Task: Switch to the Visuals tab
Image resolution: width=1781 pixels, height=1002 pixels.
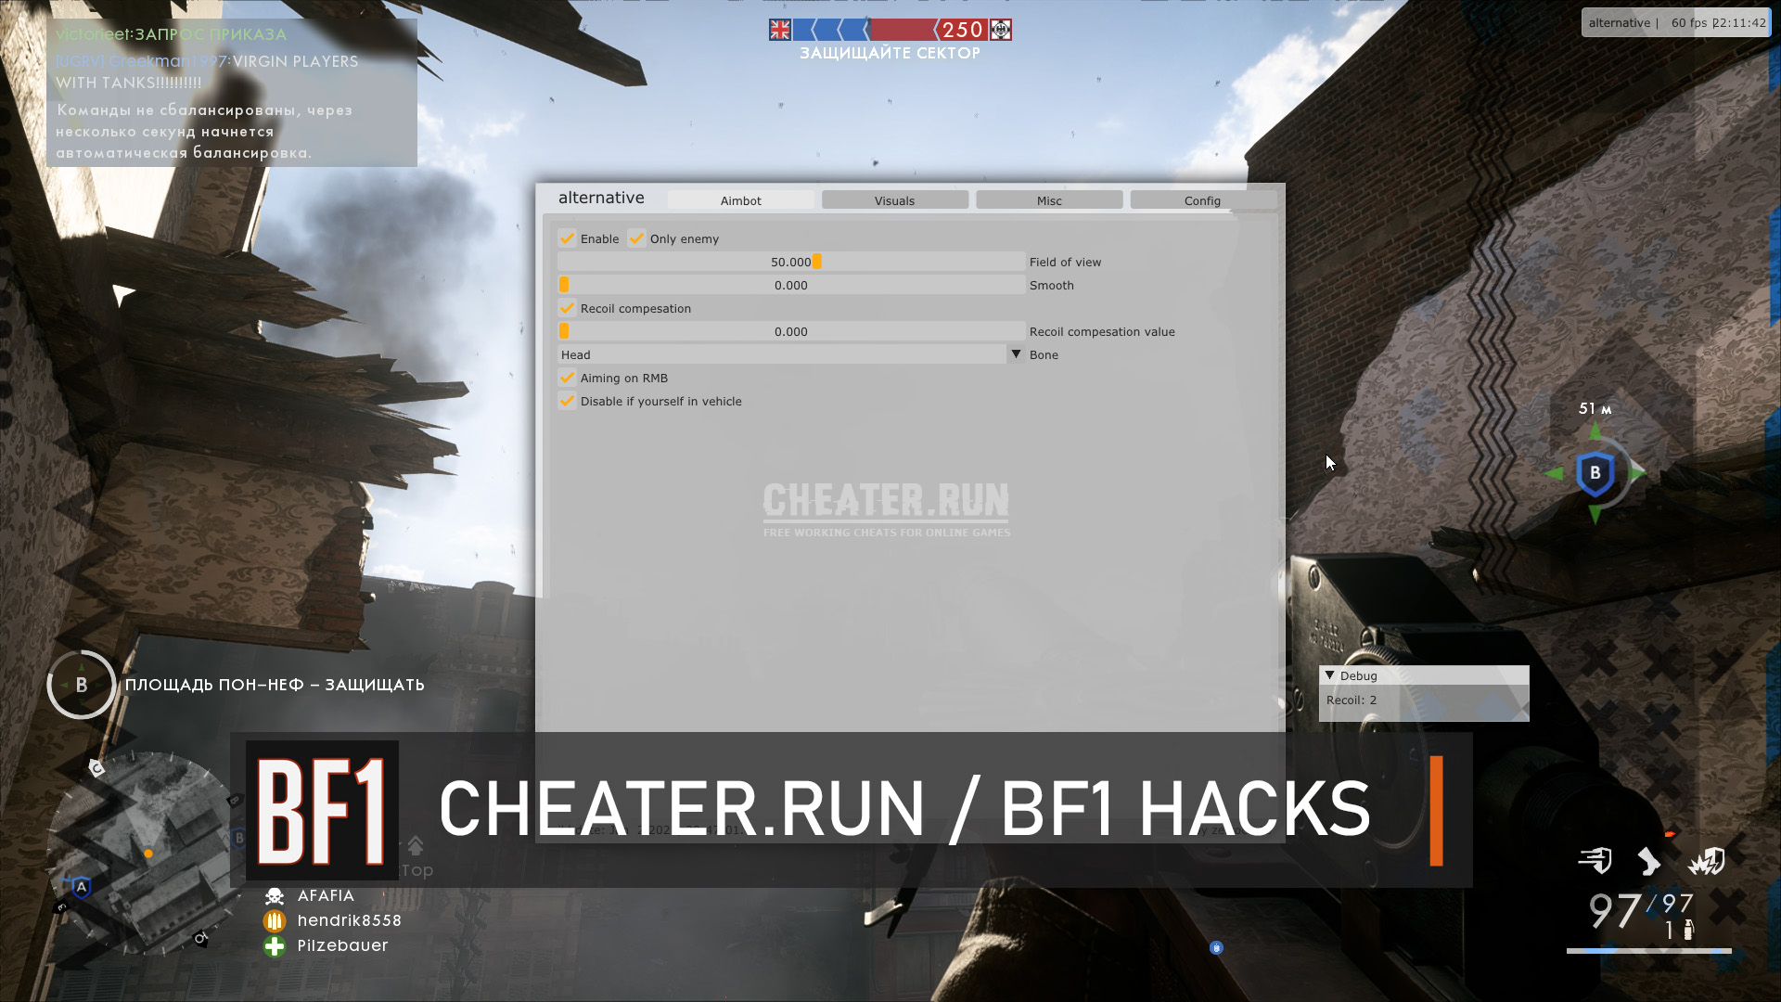Action: pyautogui.click(x=894, y=199)
